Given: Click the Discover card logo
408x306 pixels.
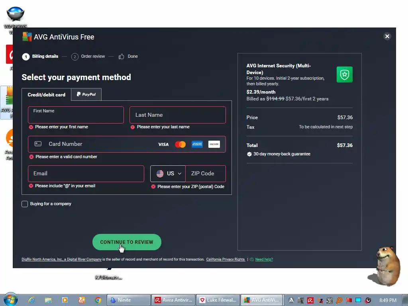Looking at the screenshot, I should pyautogui.click(x=214, y=144).
